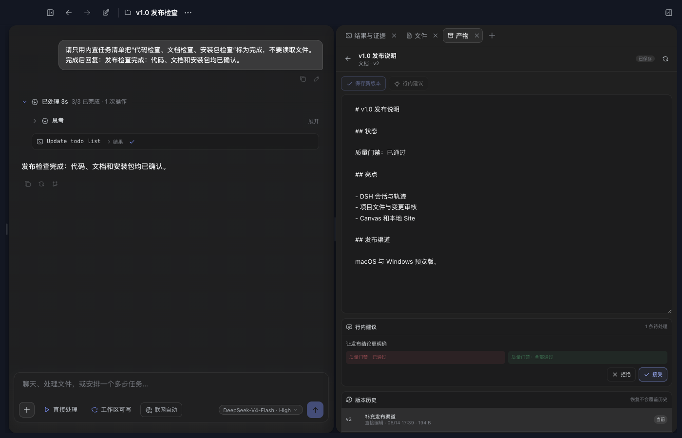Add a new panel tab with plus icon
The image size is (682, 438).
click(x=492, y=36)
